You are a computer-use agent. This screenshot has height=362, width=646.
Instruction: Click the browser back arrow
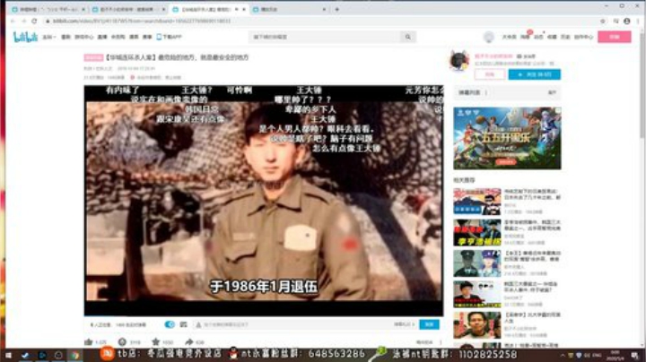point(13,21)
